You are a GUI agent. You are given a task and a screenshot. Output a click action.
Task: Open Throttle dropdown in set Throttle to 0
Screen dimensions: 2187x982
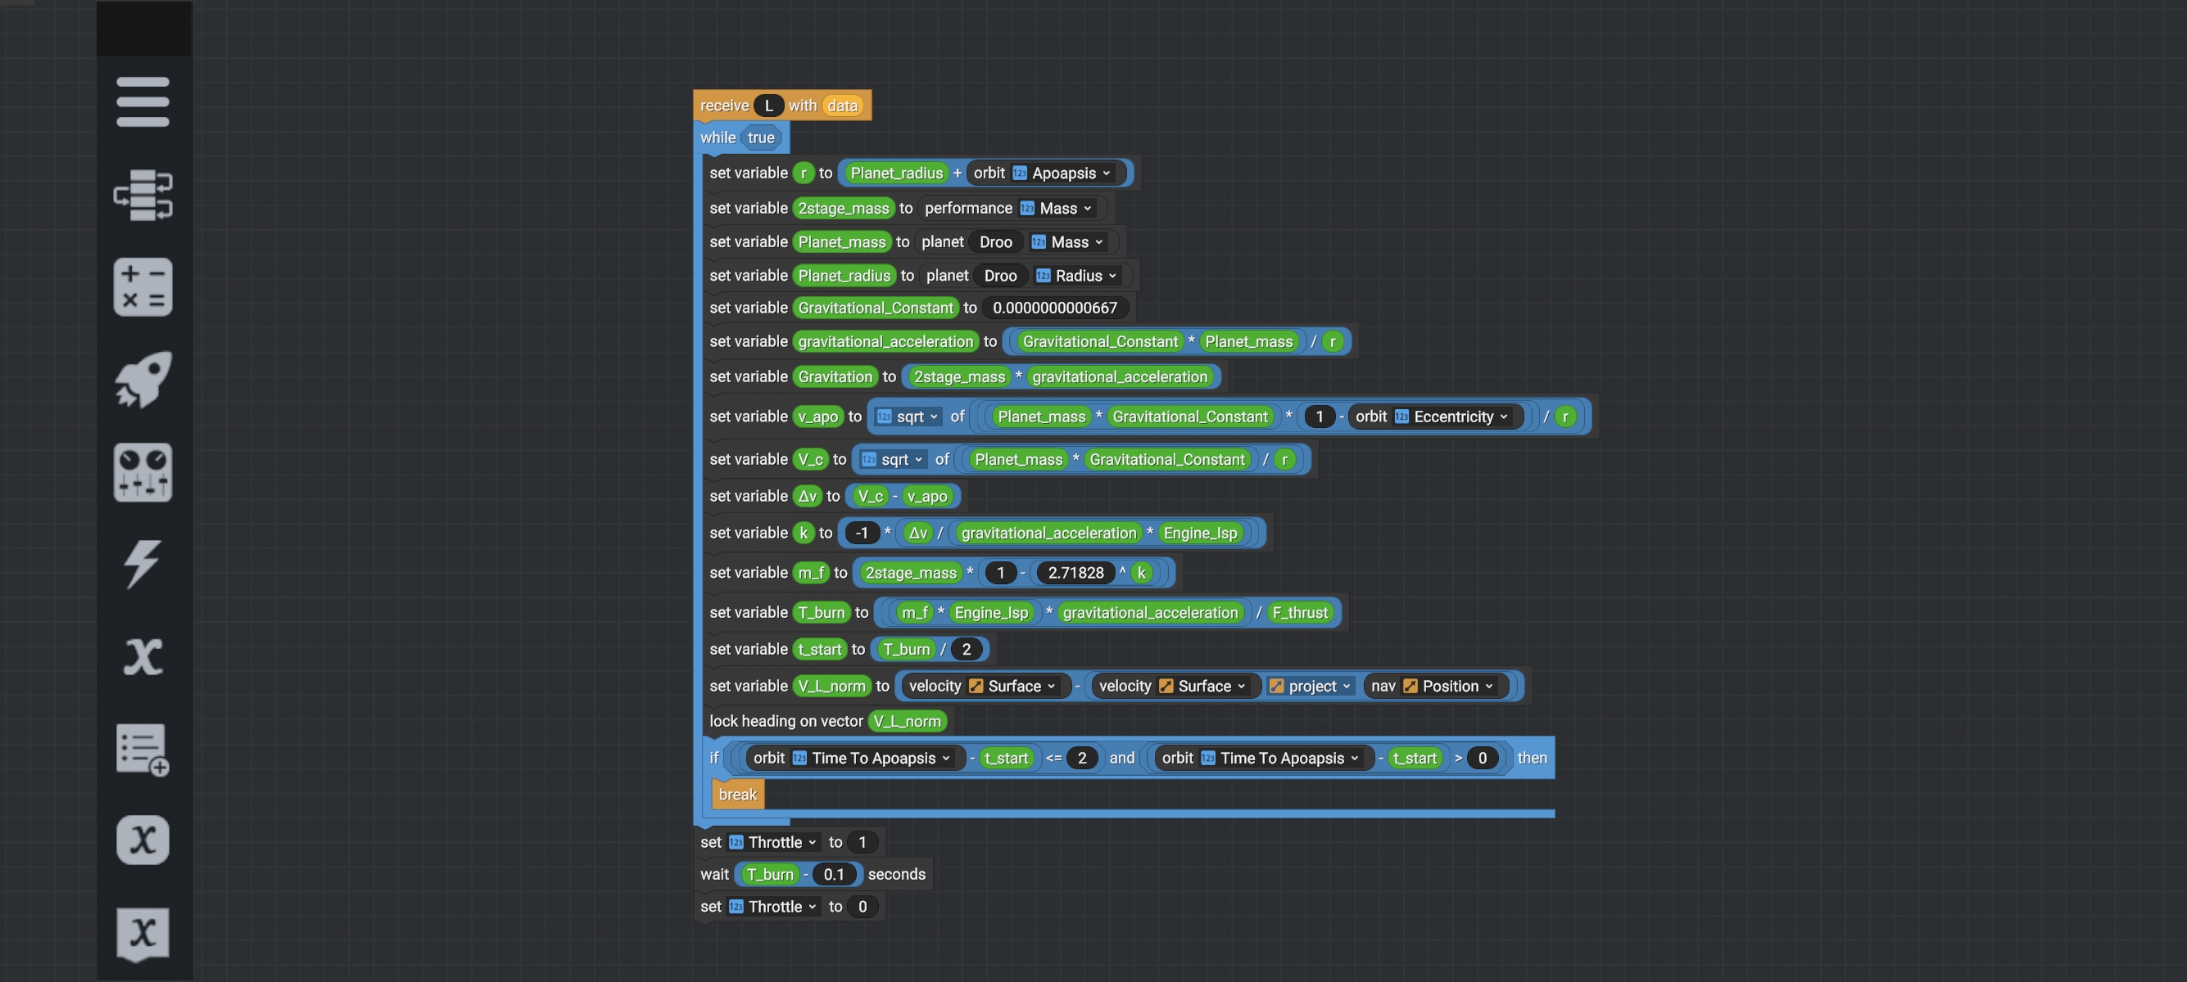coord(772,907)
